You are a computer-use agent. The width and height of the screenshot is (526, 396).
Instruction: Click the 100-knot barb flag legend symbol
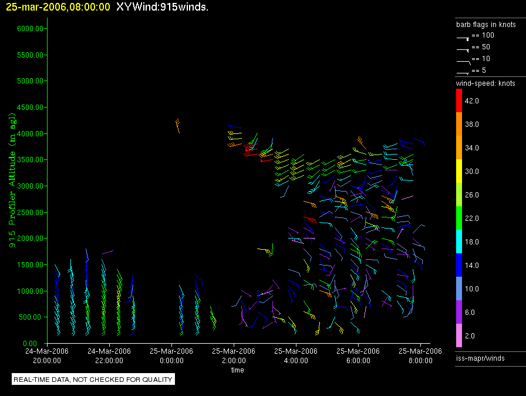click(x=463, y=38)
